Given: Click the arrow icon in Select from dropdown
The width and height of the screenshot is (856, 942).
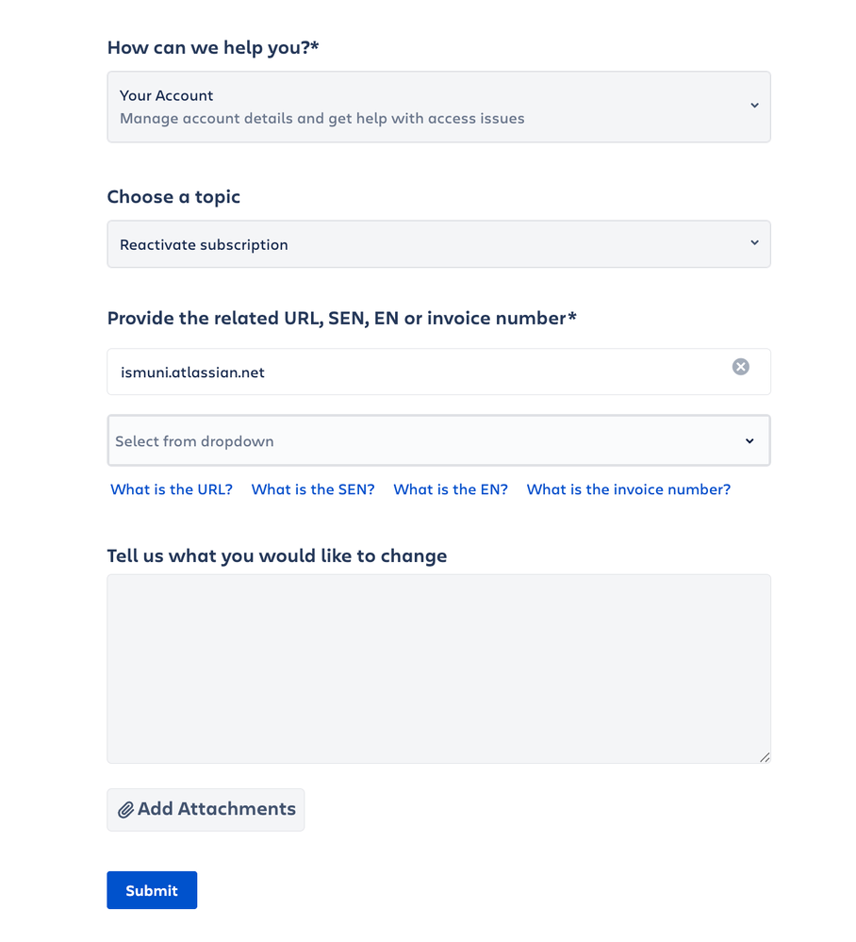Looking at the screenshot, I should [749, 441].
